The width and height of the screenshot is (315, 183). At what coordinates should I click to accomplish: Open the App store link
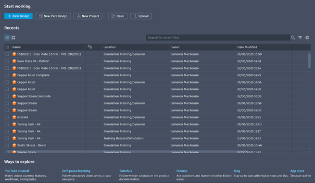[297, 171]
